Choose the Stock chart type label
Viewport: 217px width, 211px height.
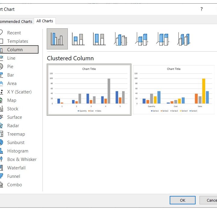(x=13, y=109)
